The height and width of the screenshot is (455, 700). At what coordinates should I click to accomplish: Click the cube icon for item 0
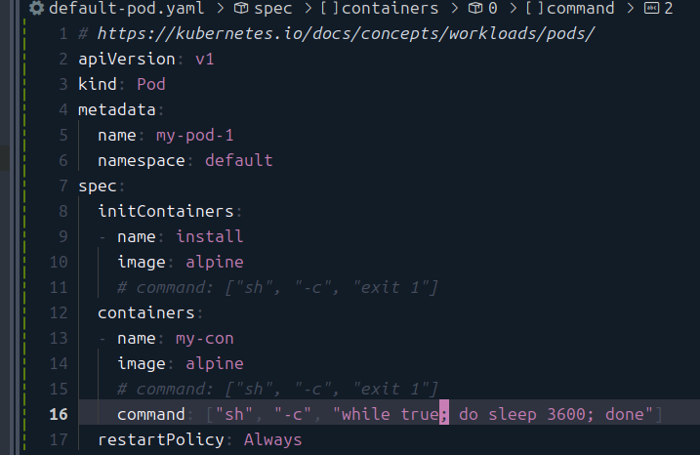coord(476,9)
